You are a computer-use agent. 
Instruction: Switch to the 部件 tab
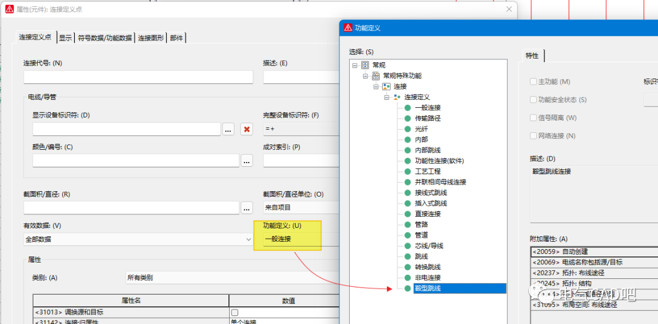[x=176, y=38]
